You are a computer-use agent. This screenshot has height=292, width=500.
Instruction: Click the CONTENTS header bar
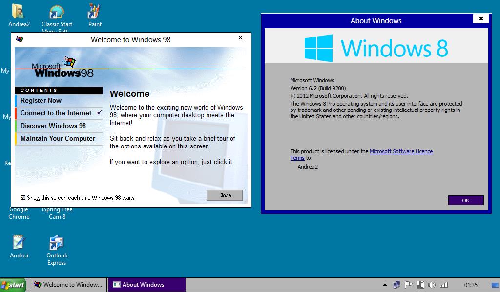tap(59, 90)
